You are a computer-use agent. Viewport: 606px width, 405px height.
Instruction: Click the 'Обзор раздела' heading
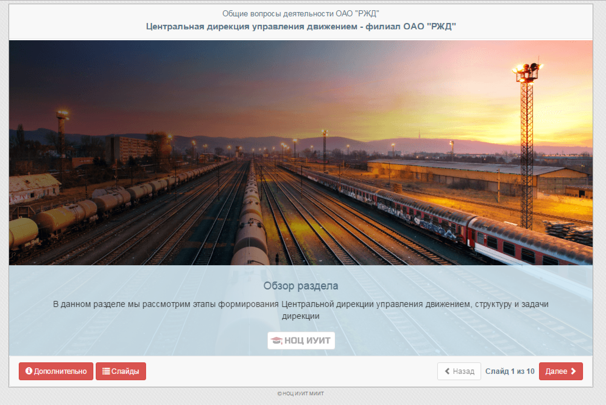pyautogui.click(x=301, y=286)
